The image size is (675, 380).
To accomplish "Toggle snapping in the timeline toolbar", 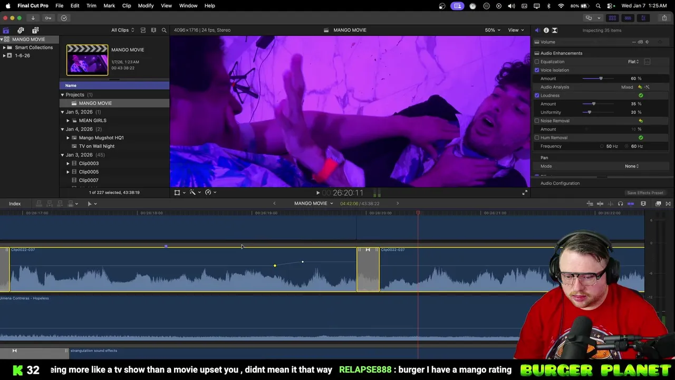I will [631, 204].
